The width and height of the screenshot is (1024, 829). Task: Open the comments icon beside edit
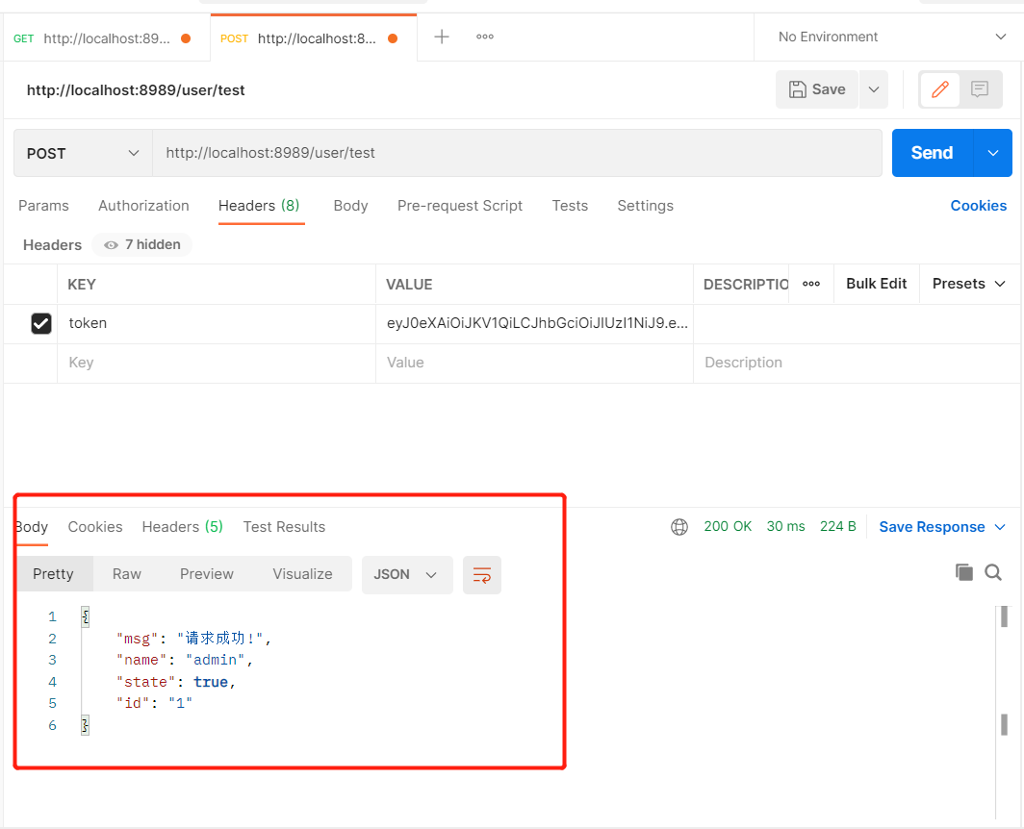click(980, 89)
